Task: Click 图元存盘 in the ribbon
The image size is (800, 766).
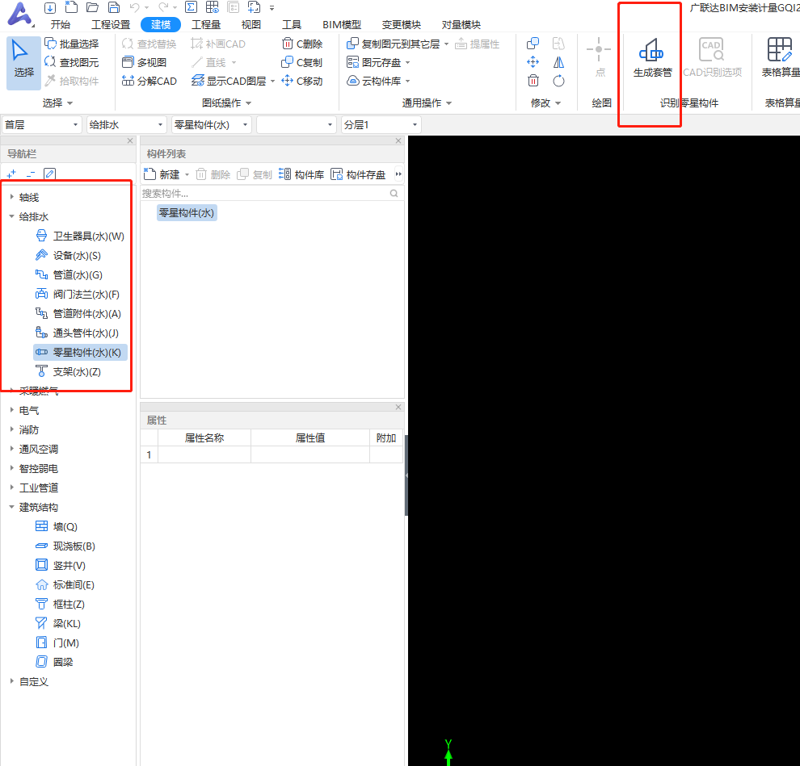Action: coord(374,62)
